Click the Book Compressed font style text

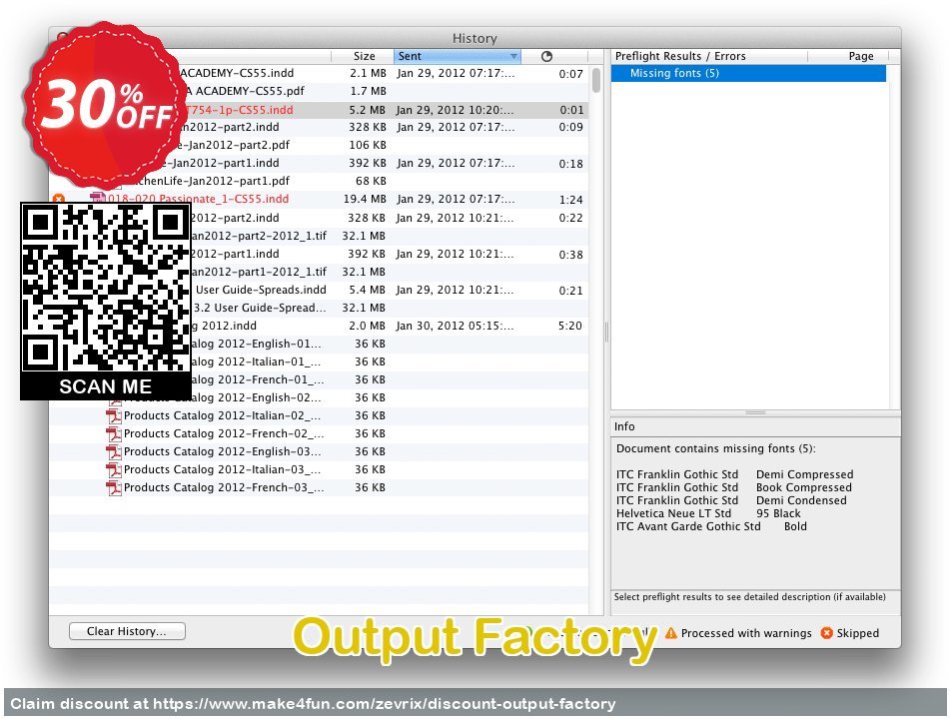click(804, 487)
